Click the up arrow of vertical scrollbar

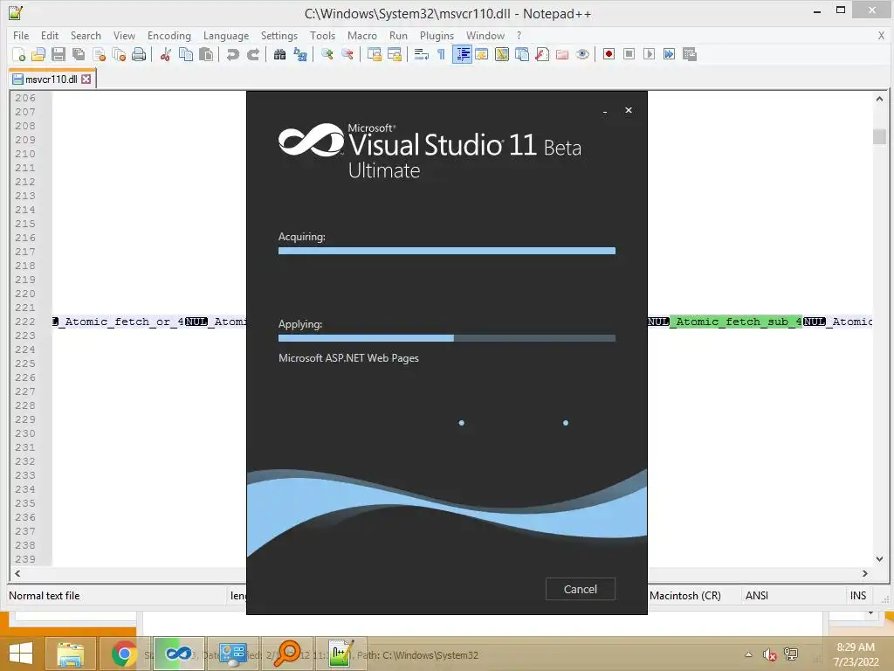[x=879, y=99]
